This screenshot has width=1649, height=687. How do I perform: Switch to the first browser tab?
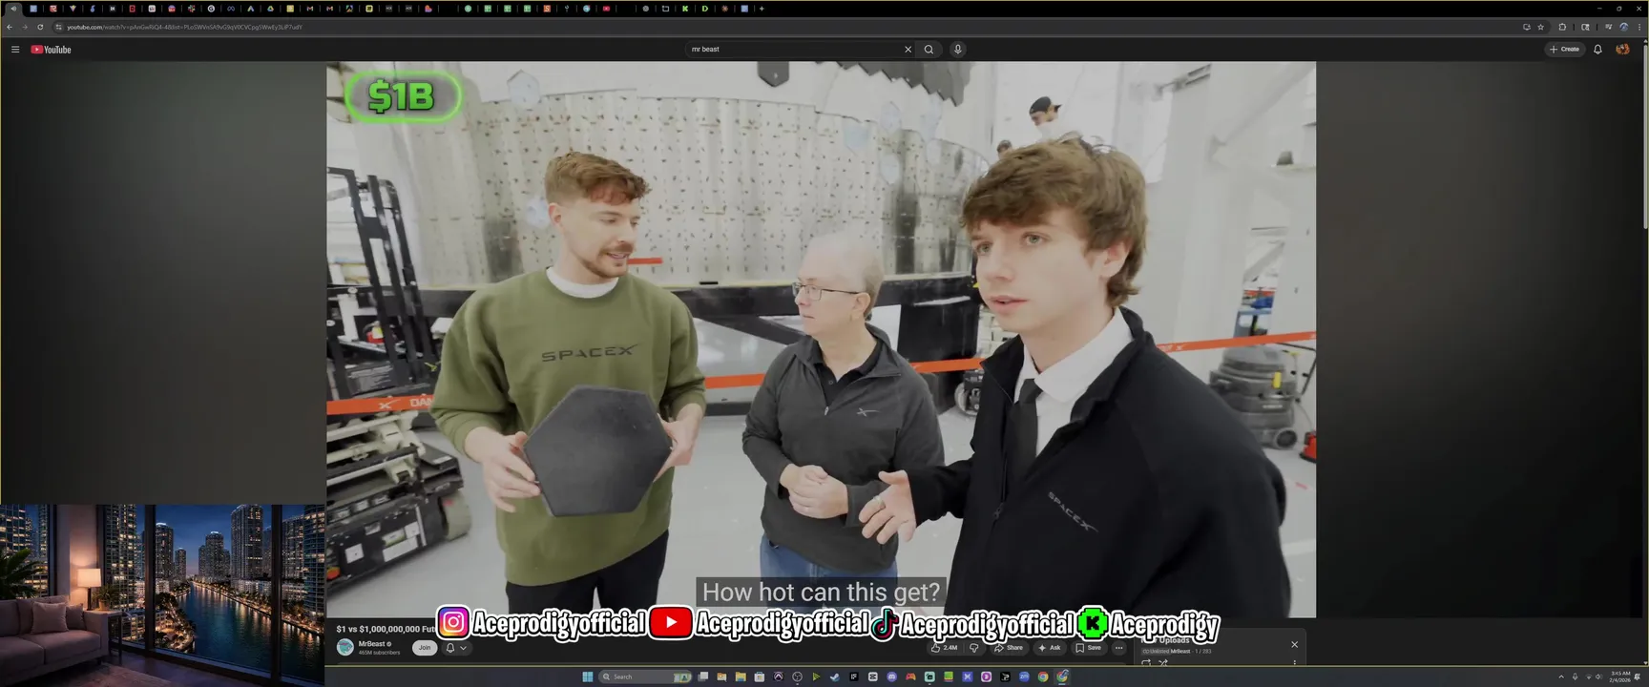(x=13, y=9)
